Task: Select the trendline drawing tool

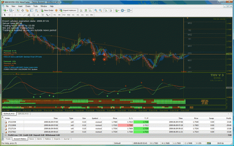Action: pyautogui.click(x=24, y=15)
